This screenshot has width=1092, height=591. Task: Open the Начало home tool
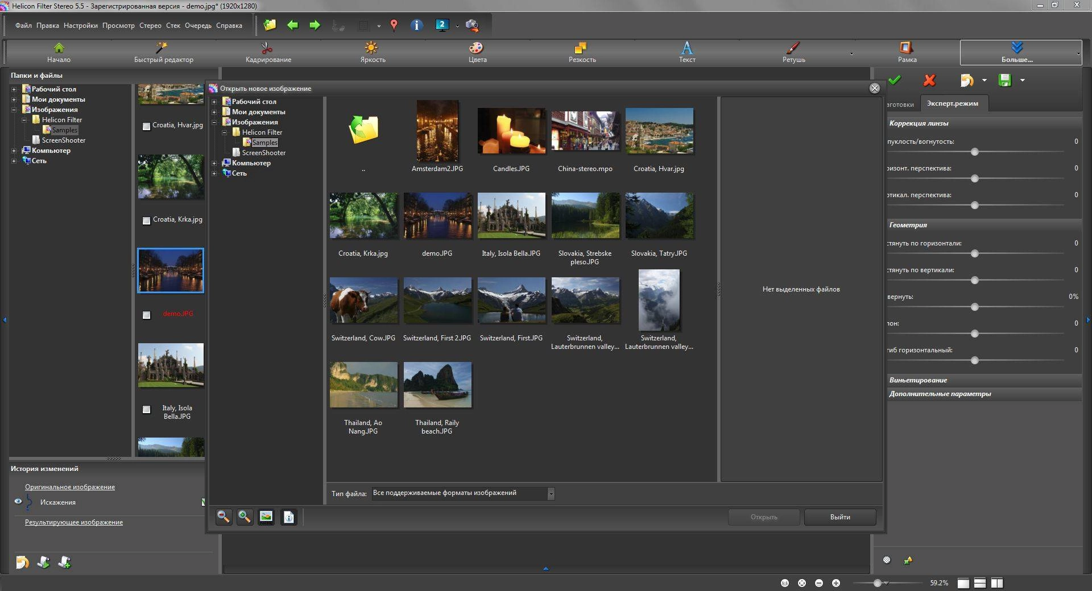[x=59, y=52]
